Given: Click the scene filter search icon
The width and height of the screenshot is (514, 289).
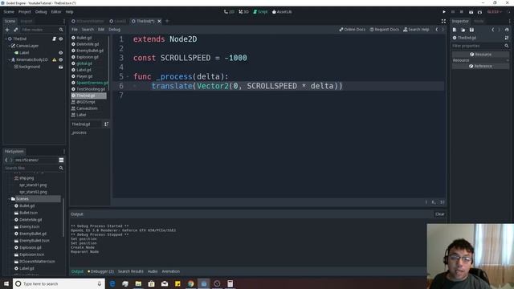Looking at the screenshot, I should click(x=61, y=30).
